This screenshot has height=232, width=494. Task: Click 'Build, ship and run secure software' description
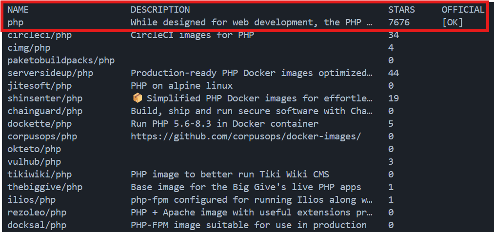[x=252, y=111]
